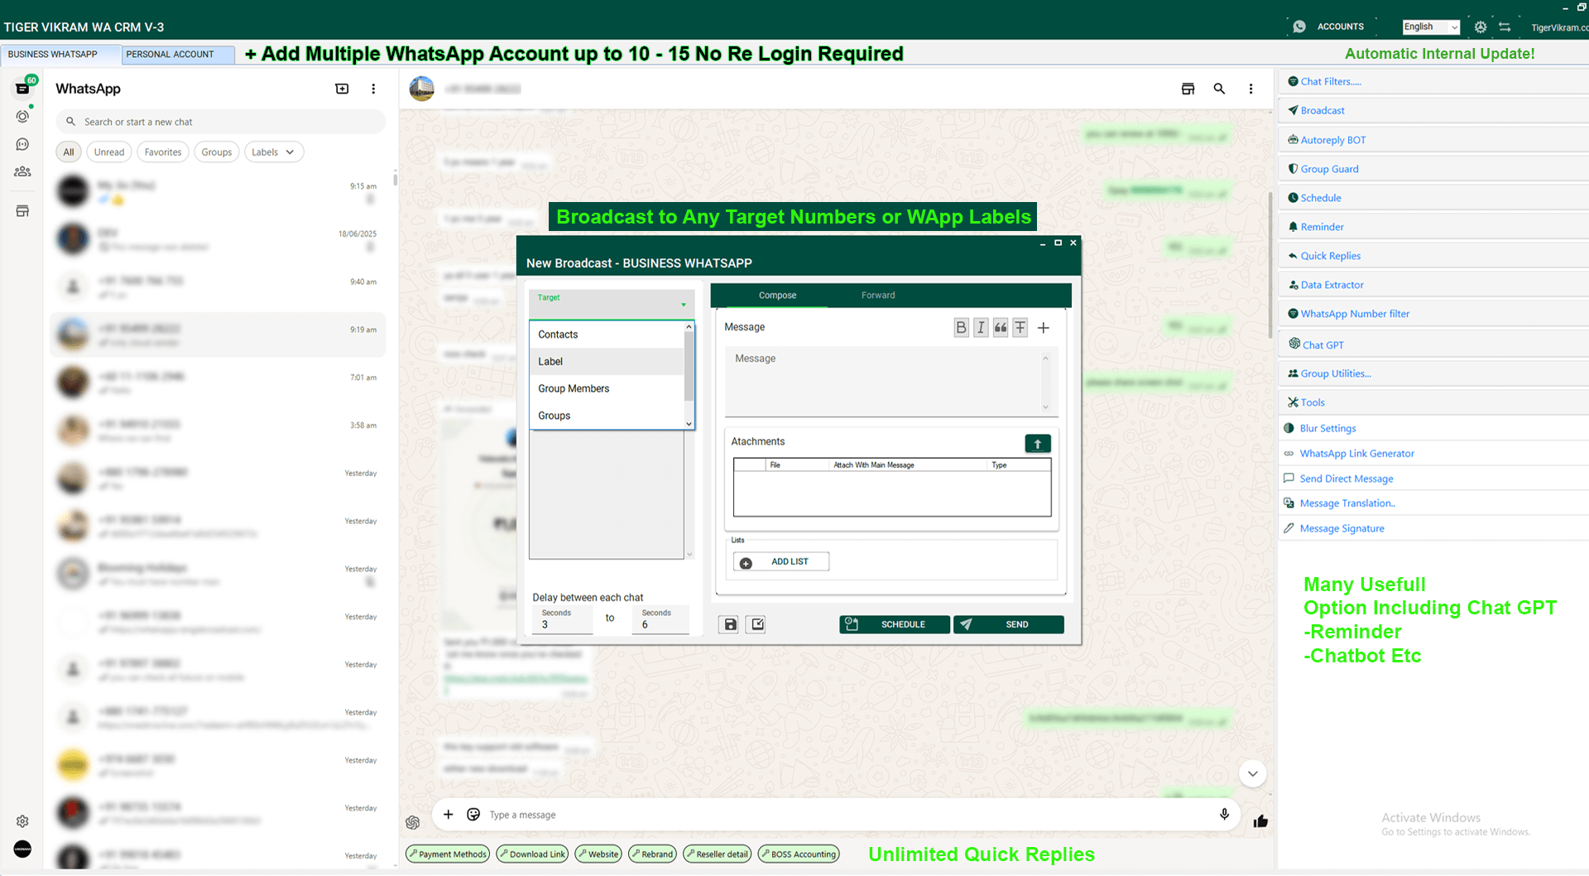1589x876 pixels.
Task: Click ADD LIST button
Action: coord(781,561)
